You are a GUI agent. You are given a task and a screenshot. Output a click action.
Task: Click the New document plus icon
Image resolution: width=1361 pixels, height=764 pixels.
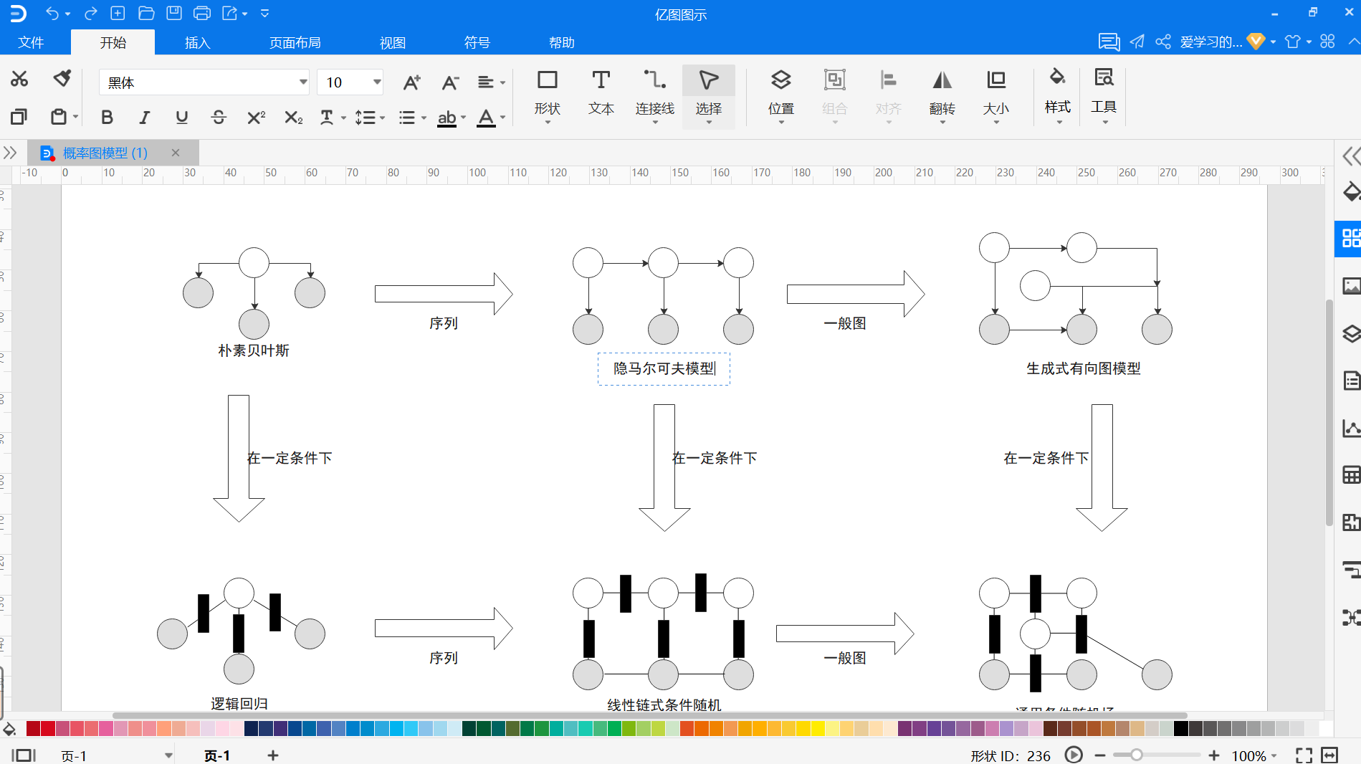coord(118,13)
